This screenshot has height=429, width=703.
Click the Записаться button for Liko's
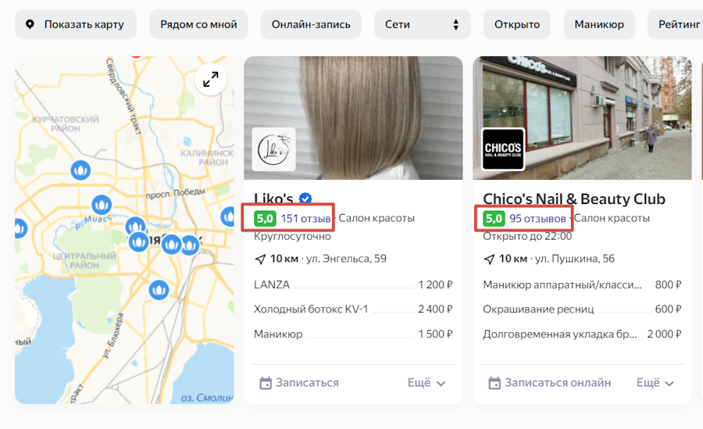[299, 383]
